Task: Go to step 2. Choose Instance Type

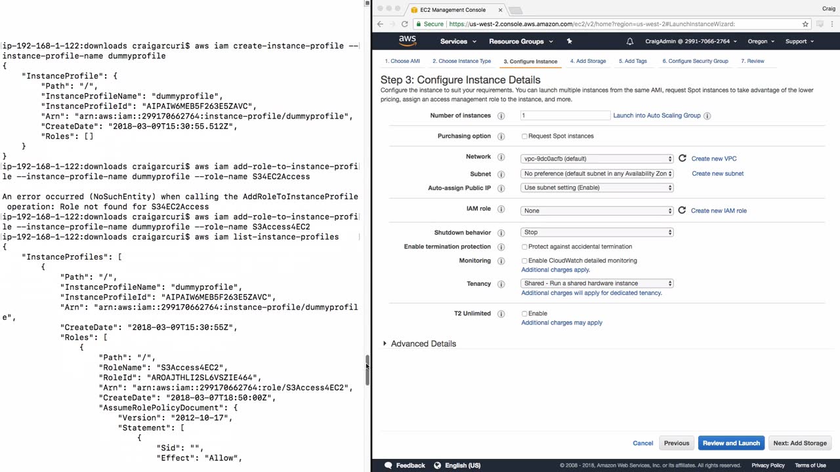Action: (461, 61)
